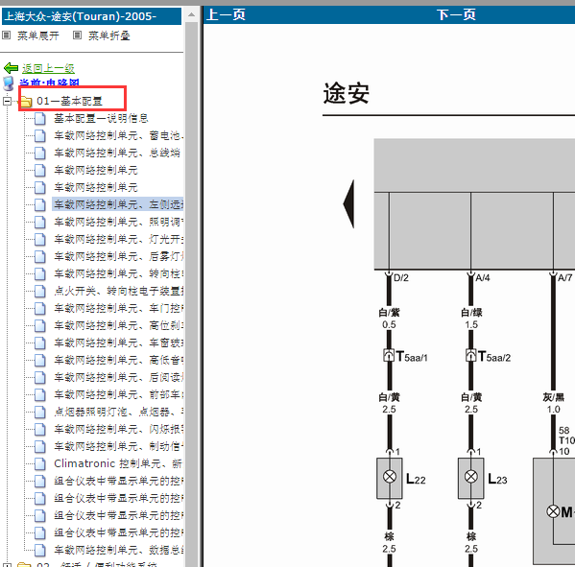
Task: Click page icon of 车载网络控制单元、高低音 row
Action: (x=40, y=360)
